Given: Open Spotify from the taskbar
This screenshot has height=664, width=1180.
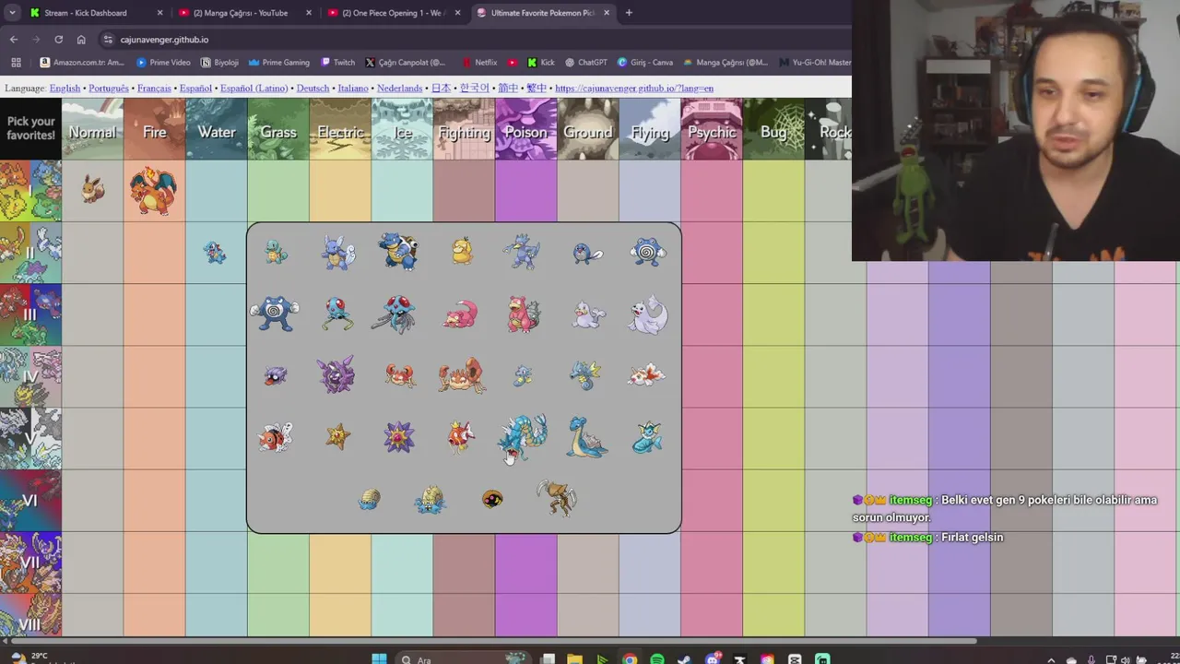Looking at the screenshot, I should pyautogui.click(x=656, y=658).
